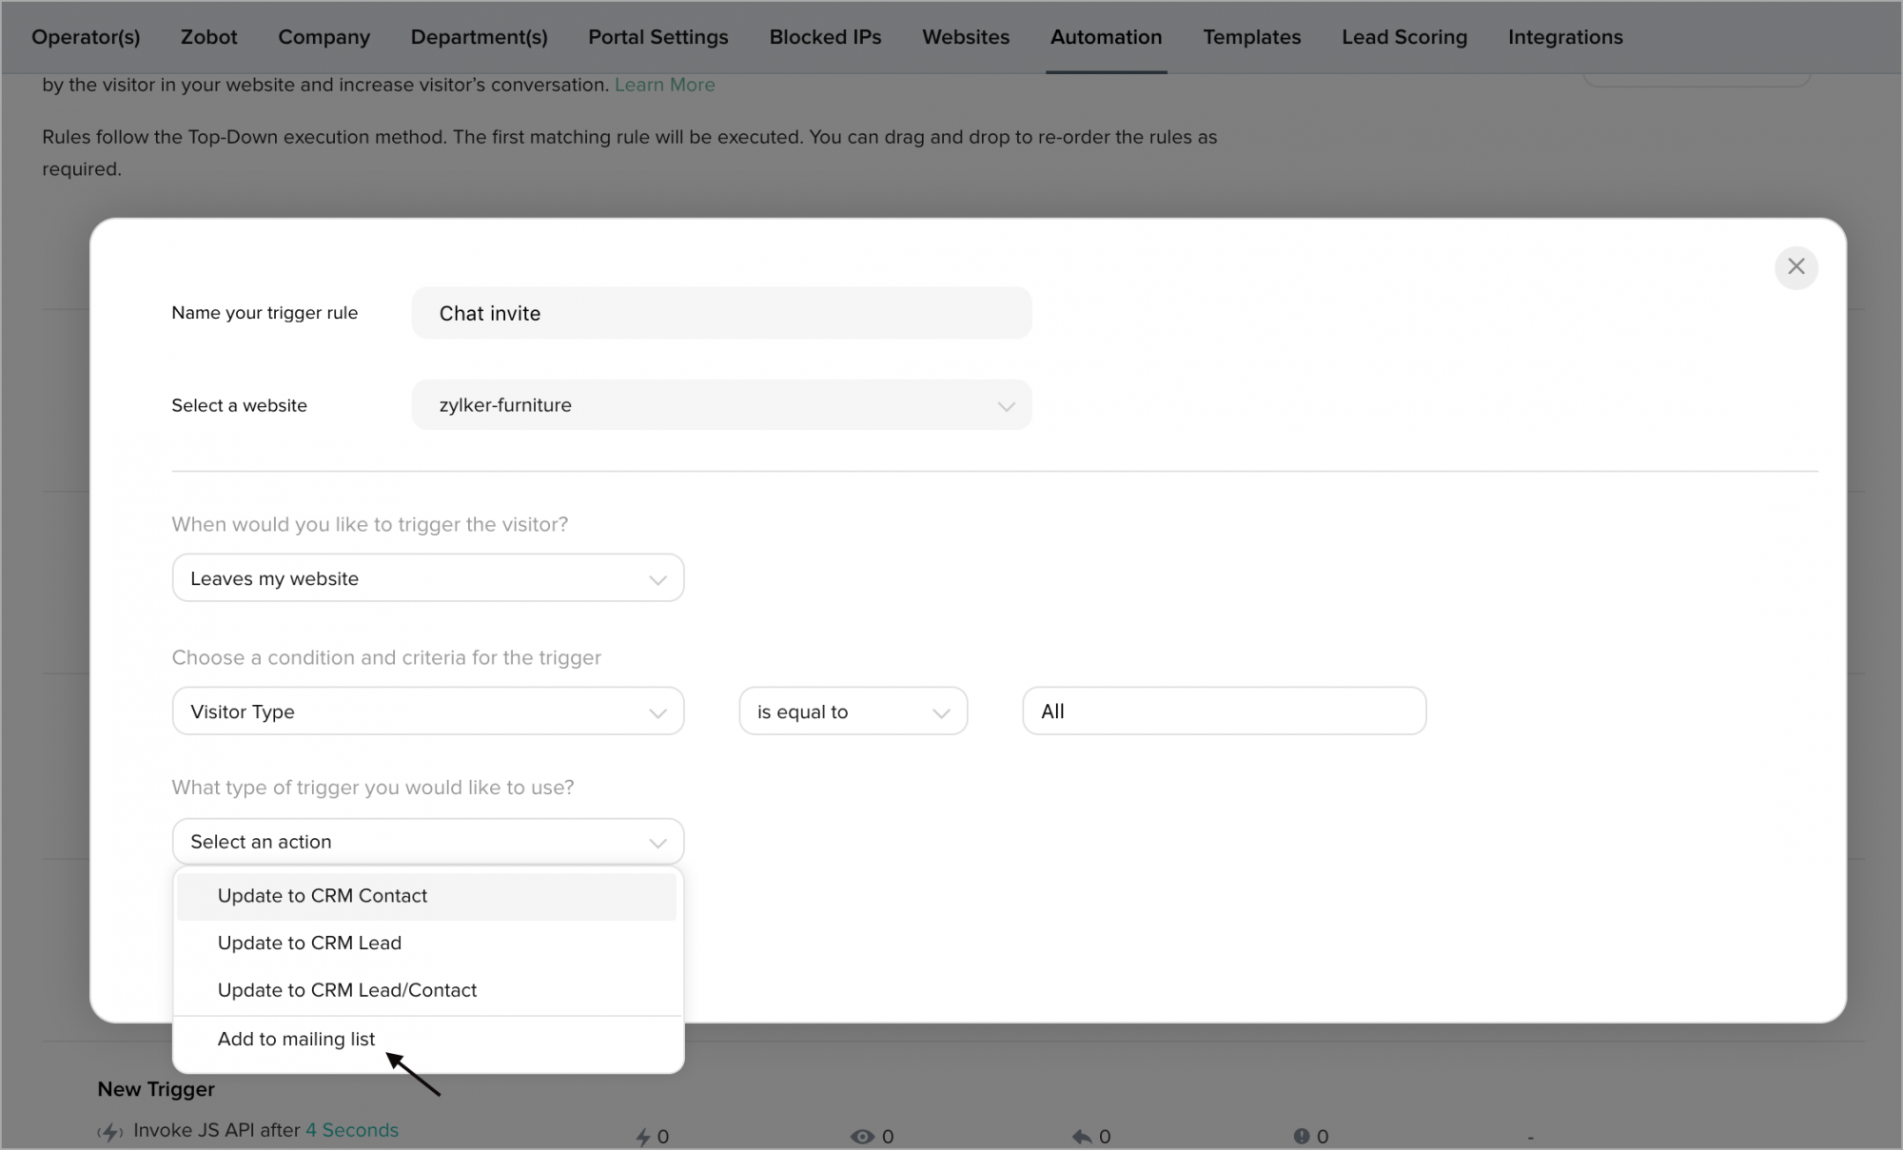This screenshot has height=1150, width=1903.
Task: Click the exclamation missed count icon
Action: [x=1301, y=1136]
